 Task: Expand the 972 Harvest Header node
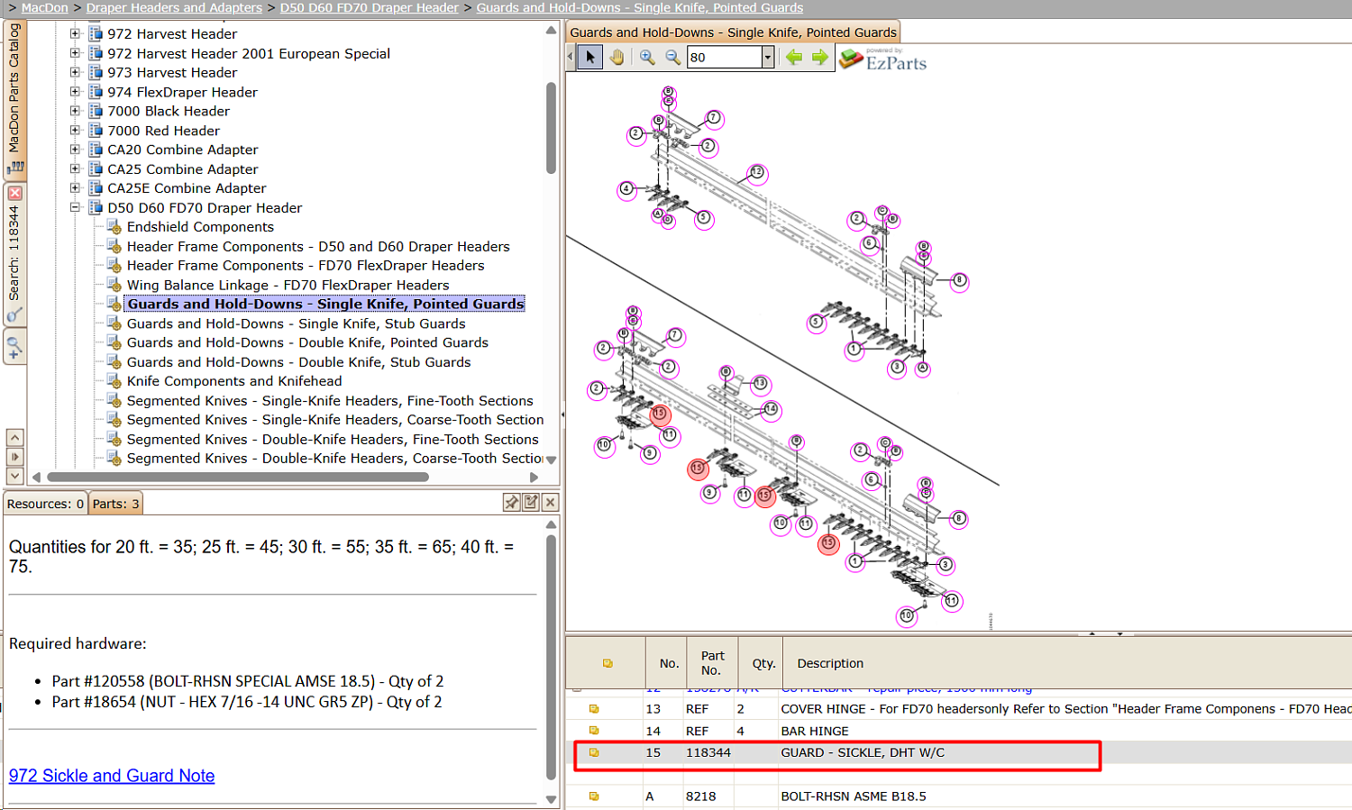(76, 34)
